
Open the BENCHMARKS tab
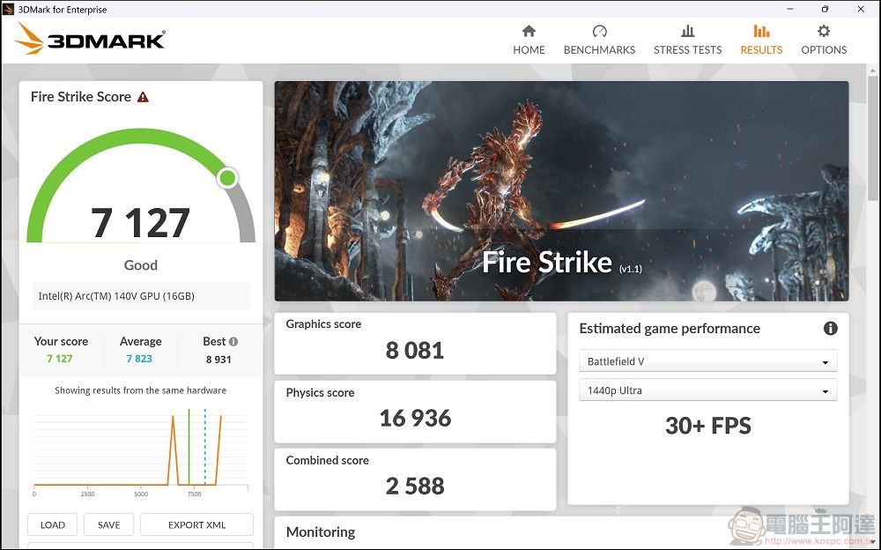(x=599, y=40)
